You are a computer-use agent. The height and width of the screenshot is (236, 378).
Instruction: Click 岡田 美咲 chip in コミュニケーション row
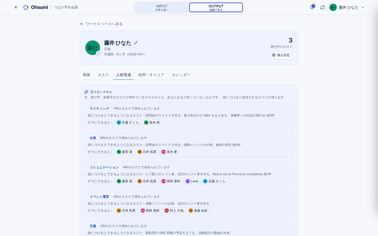click(171, 181)
